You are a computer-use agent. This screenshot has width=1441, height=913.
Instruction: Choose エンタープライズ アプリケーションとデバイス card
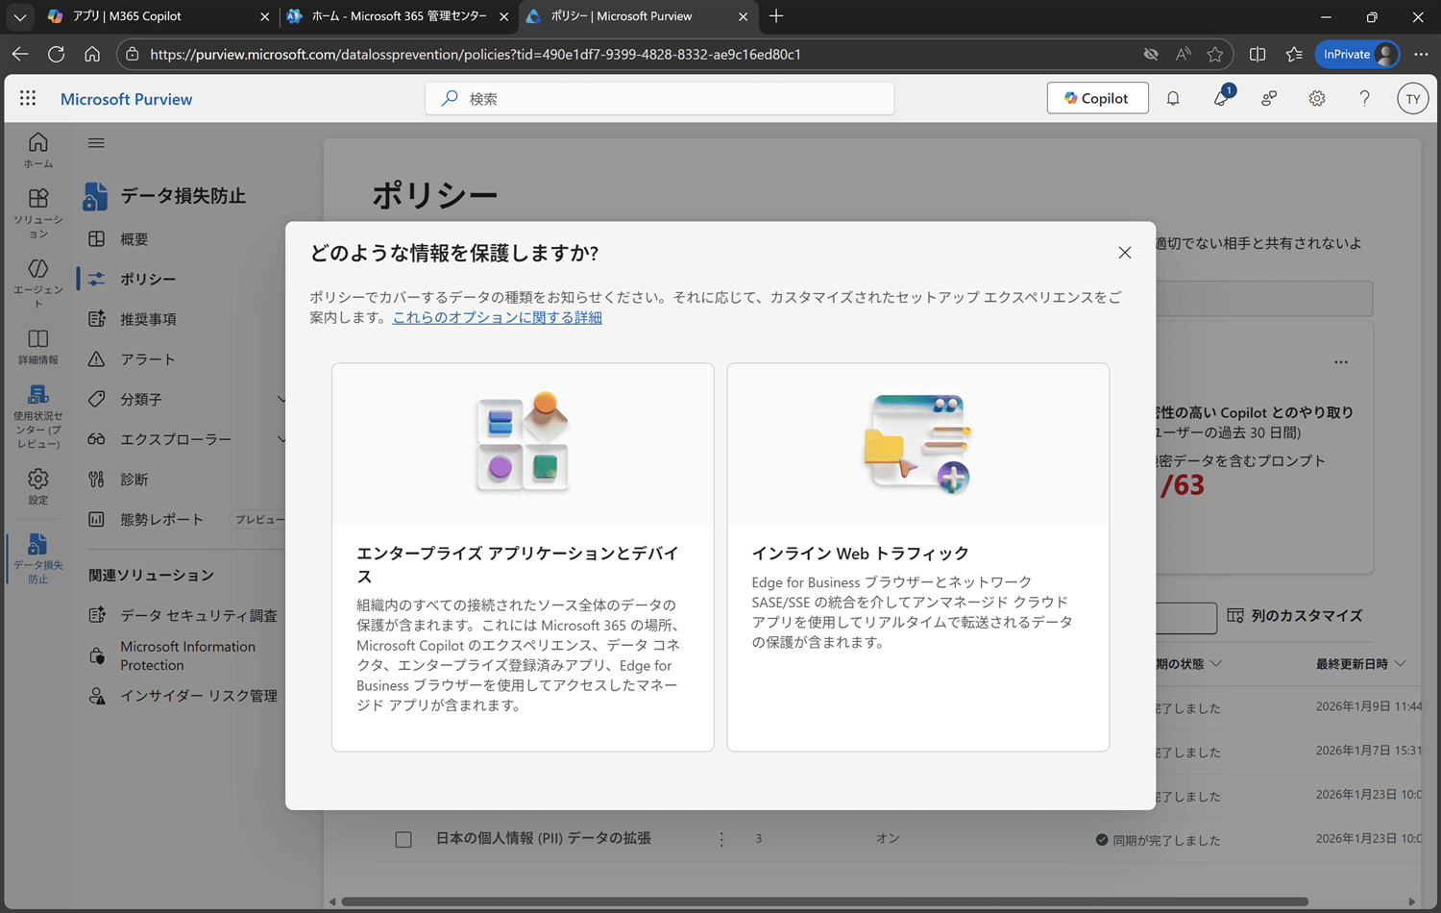tap(523, 557)
